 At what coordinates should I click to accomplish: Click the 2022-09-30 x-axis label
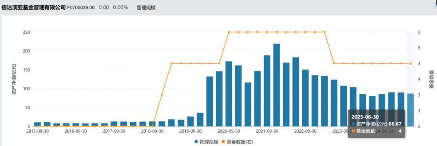point(305,131)
